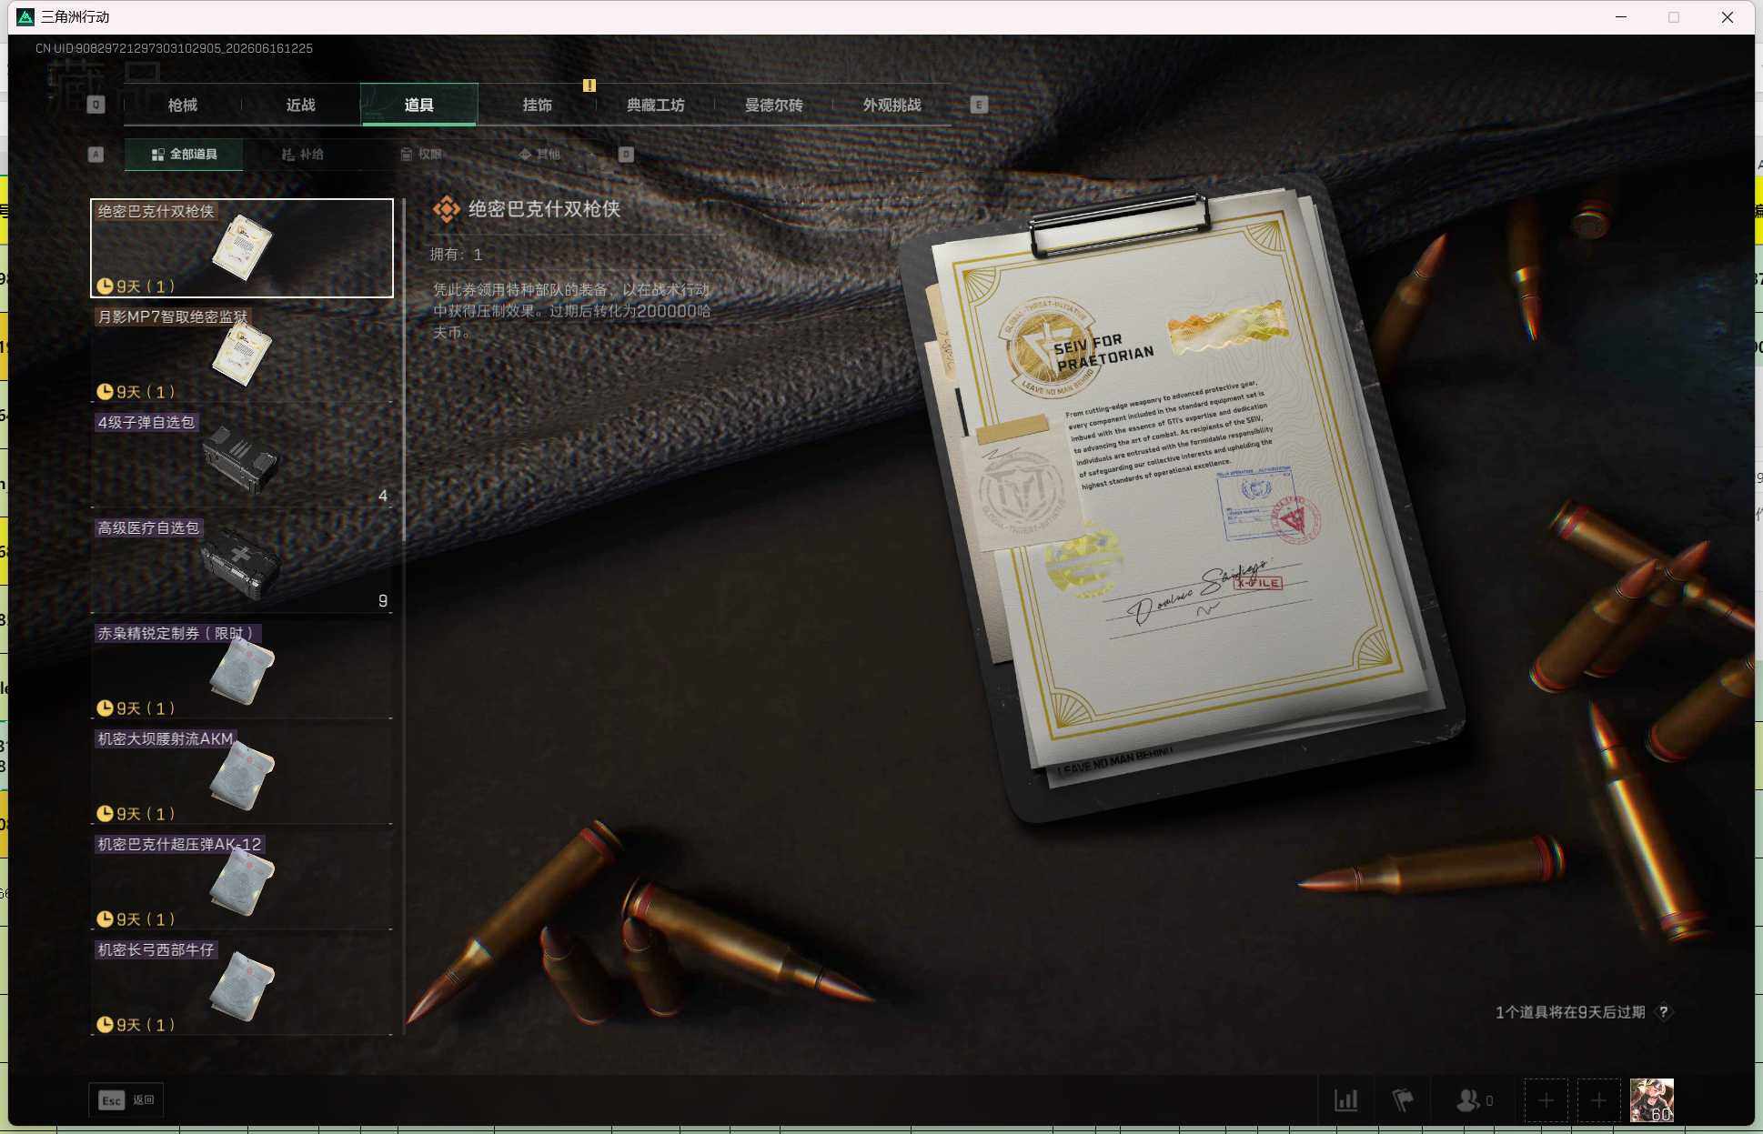Click the D next-filter key hint
The image size is (1763, 1134).
(626, 155)
